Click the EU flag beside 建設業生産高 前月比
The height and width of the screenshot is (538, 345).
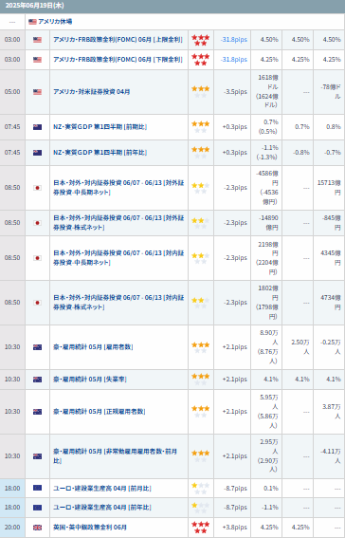(37, 488)
